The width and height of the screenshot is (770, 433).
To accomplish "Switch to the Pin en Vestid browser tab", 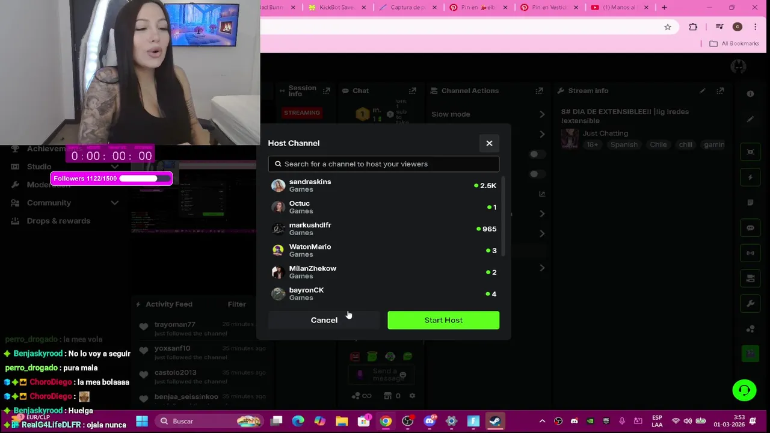I will [549, 7].
